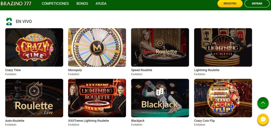The height and width of the screenshot is (127, 271).
Task: Launch the Lightning Roulette thumbnail
Action: 223,47
